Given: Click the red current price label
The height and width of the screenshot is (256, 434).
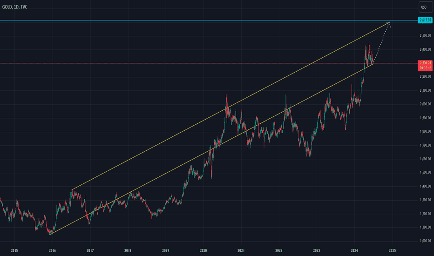Looking at the screenshot, I should 425,66.
